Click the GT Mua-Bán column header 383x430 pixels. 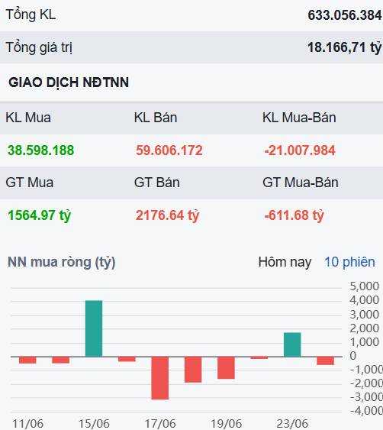tap(301, 183)
